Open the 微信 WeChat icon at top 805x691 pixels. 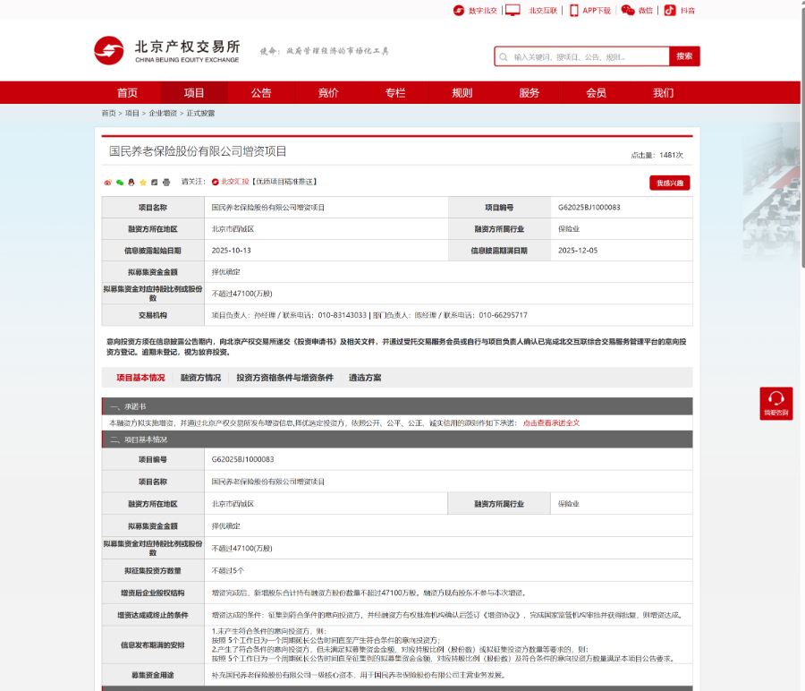point(626,11)
